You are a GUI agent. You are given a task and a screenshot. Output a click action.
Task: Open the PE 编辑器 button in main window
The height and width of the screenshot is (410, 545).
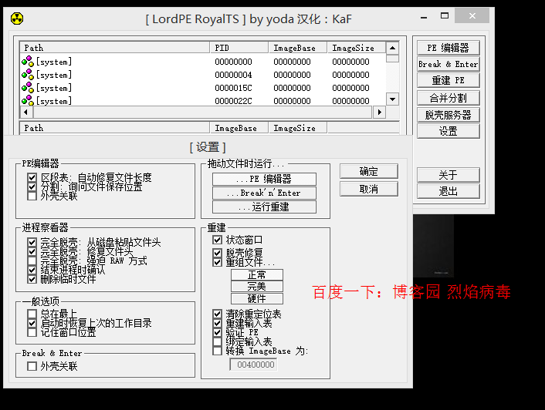coord(448,48)
